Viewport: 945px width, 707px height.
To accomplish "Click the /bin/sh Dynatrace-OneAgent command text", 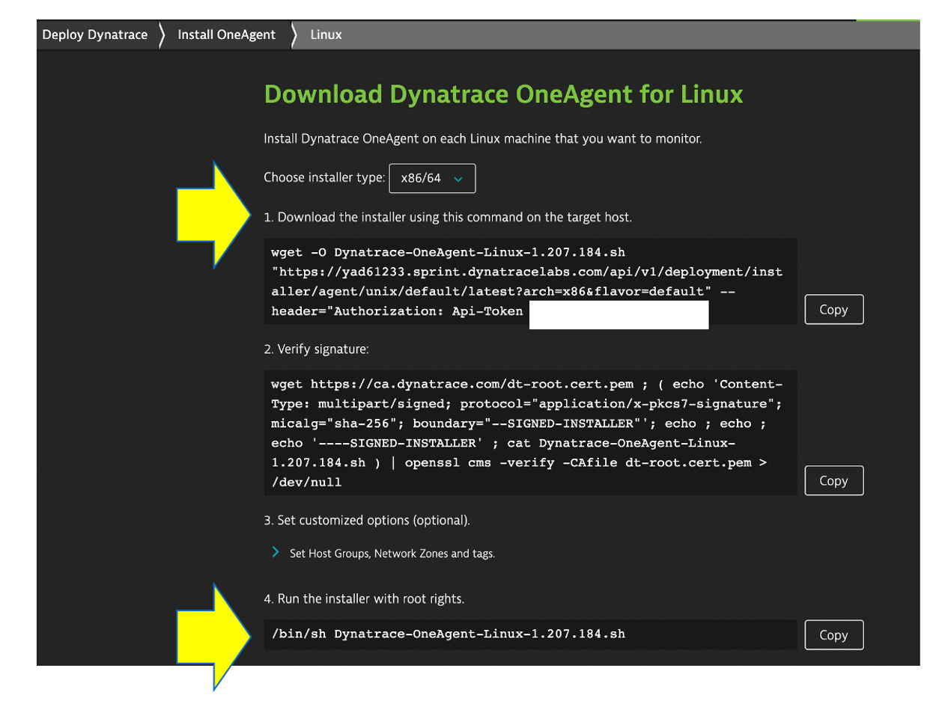I will [448, 634].
